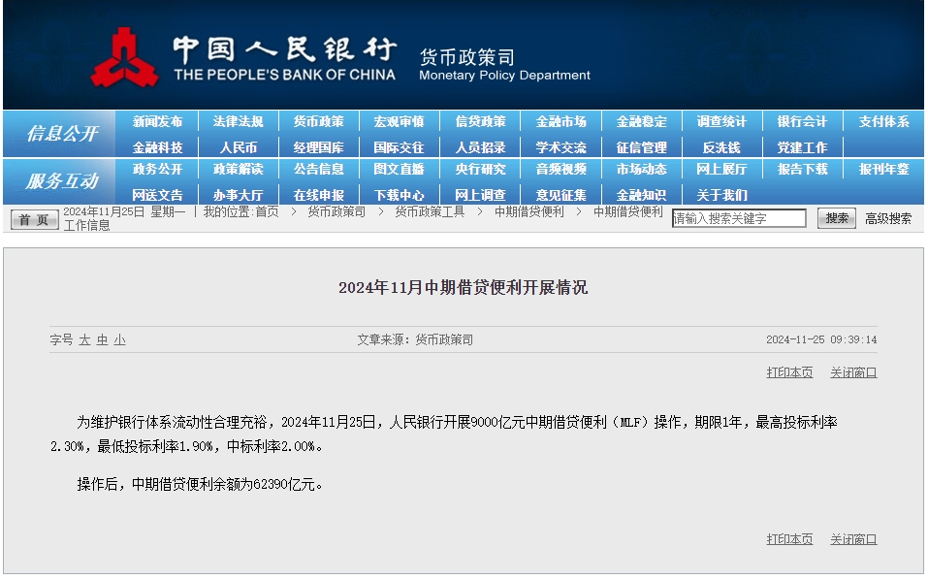Open 政务公开 menu item
928x579 pixels.
tap(157, 170)
